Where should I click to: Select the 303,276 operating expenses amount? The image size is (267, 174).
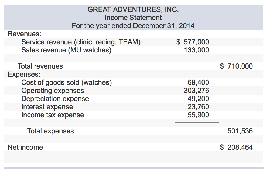(196, 91)
